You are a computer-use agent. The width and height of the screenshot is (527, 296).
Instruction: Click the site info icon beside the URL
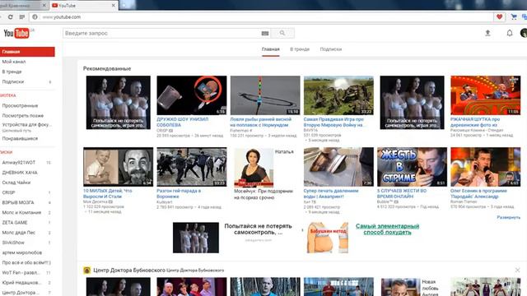click(35, 16)
